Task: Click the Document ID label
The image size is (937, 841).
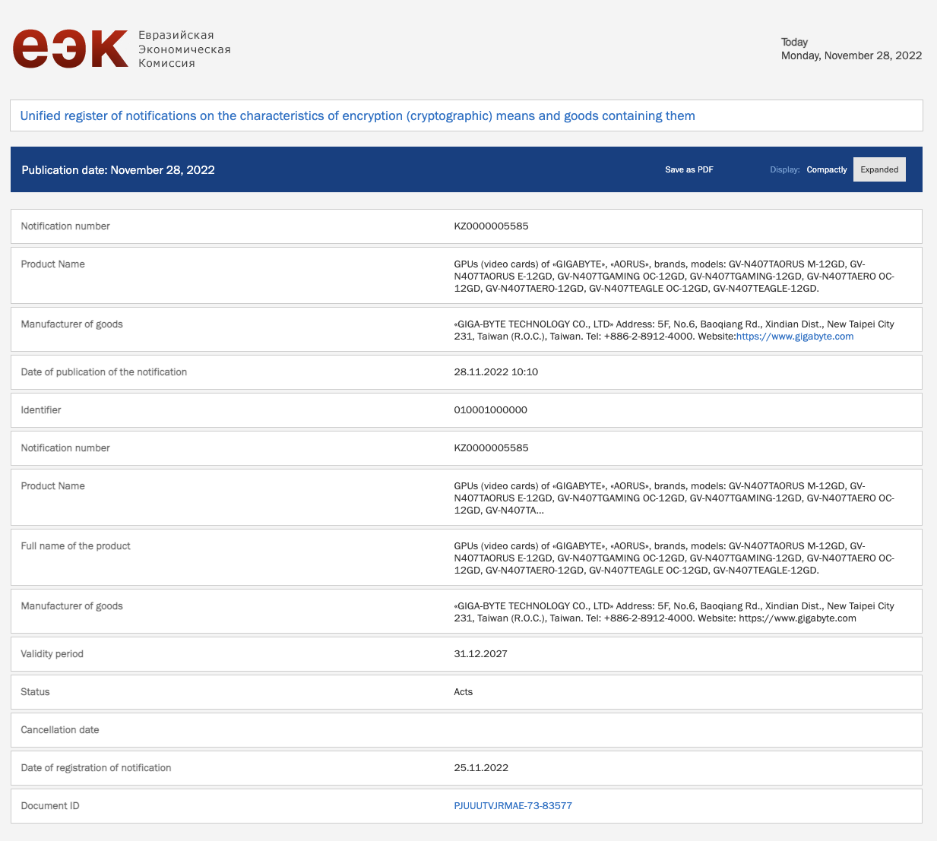Action: [x=50, y=806]
